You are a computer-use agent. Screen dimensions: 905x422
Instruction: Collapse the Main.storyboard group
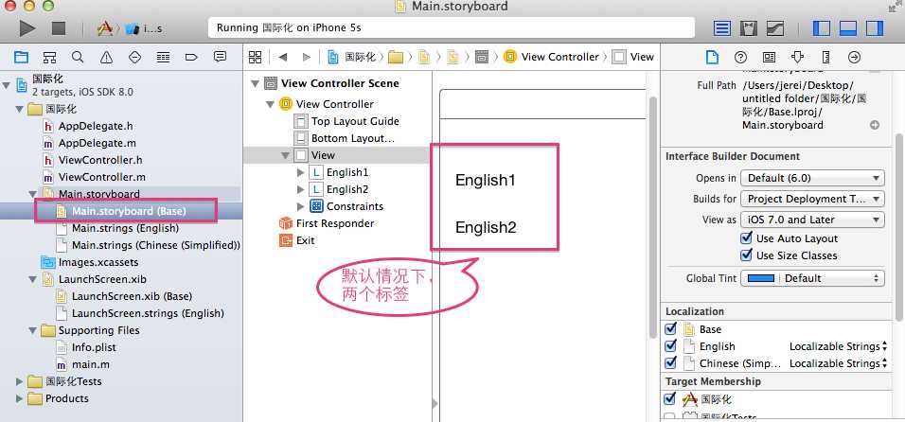tap(33, 194)
